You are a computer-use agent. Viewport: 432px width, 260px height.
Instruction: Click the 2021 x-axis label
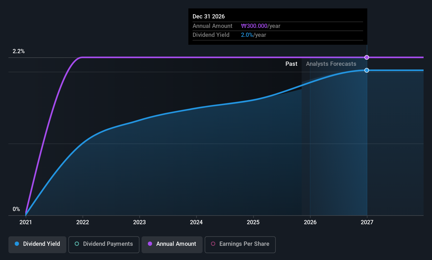pos(26,222)
